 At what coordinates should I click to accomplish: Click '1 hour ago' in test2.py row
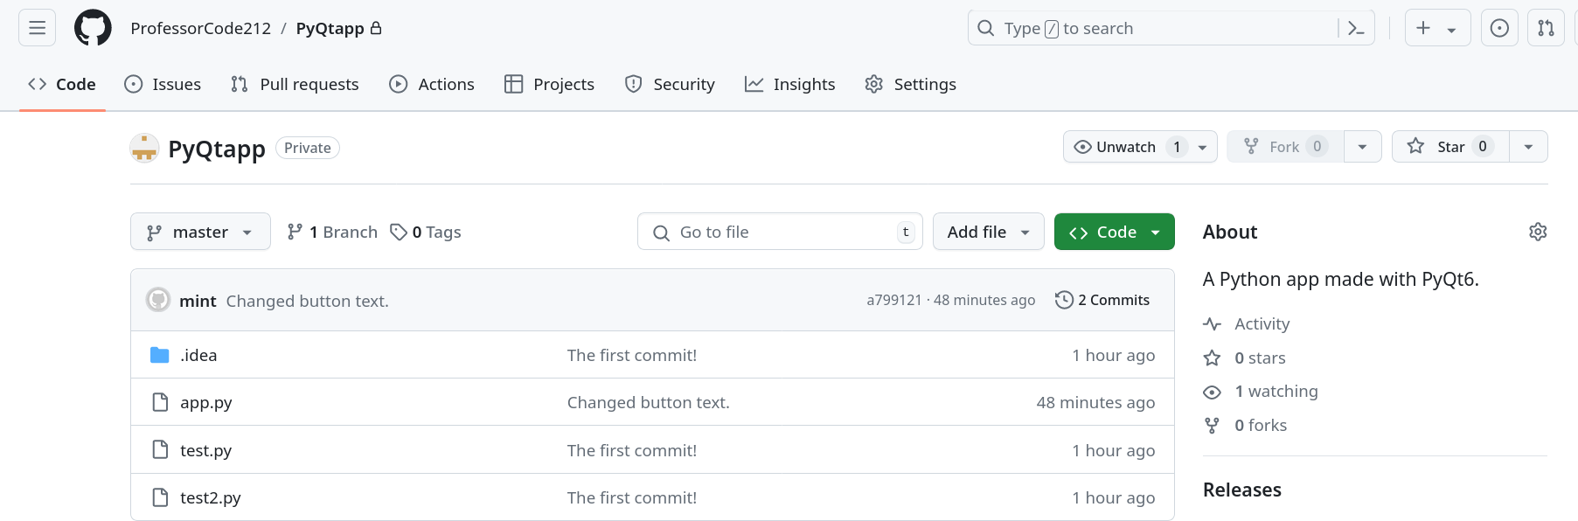[x=1113, y=497]
